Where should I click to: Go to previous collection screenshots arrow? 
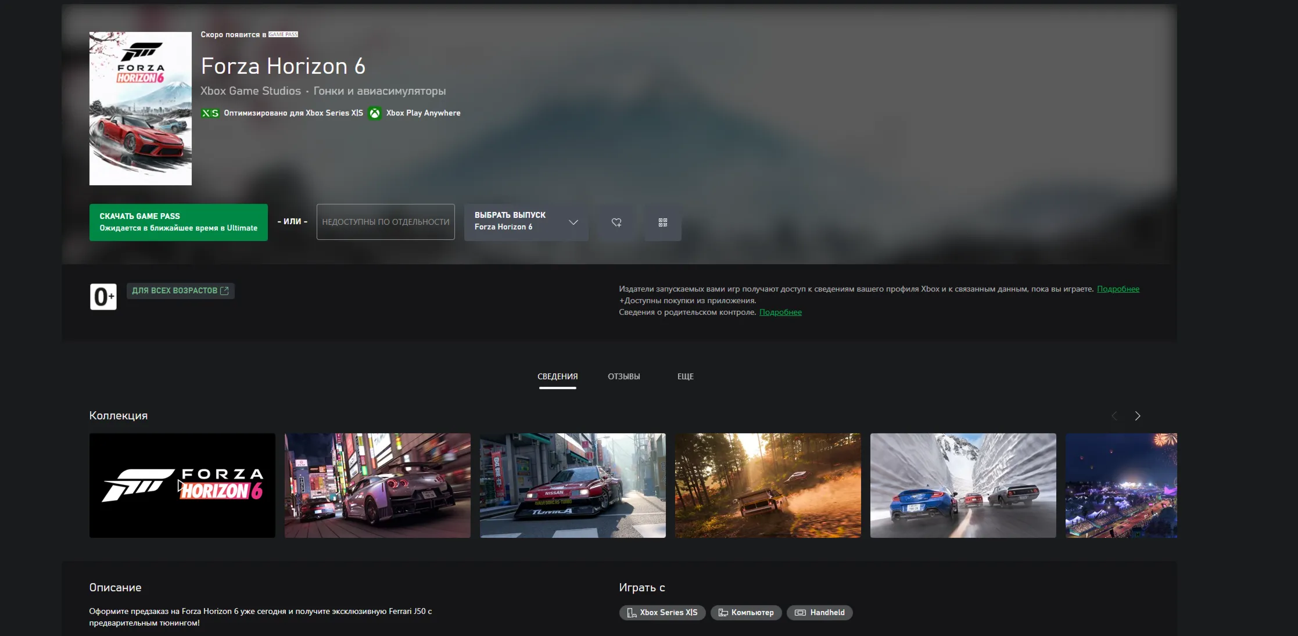point(1114,416)
